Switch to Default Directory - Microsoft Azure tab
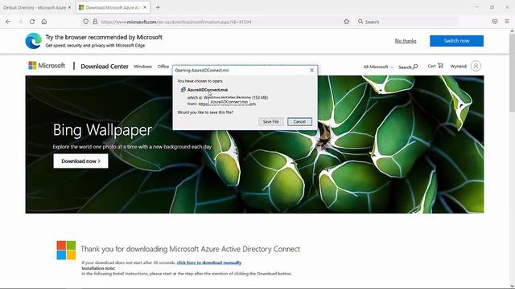The height and width of the screenshot is (289, 515). (x=35, y=7)
